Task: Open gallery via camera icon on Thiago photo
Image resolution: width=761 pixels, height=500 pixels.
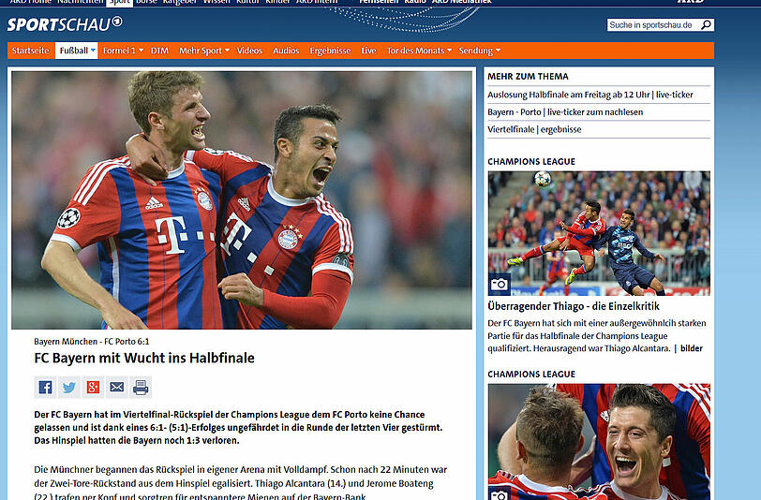Action: click(x=499, y=285)
